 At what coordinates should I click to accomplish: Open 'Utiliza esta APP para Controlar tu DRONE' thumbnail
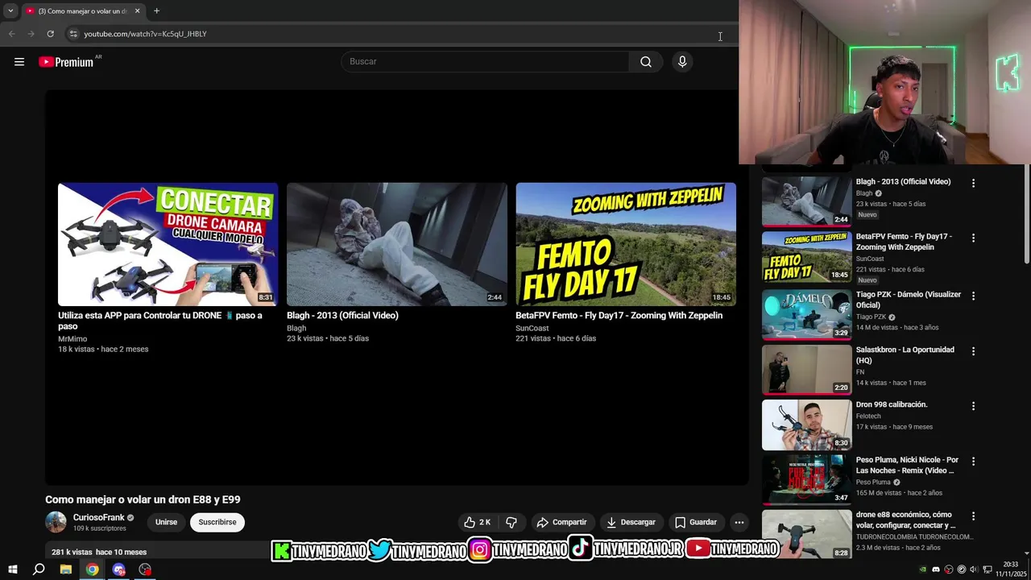(168, 244)
